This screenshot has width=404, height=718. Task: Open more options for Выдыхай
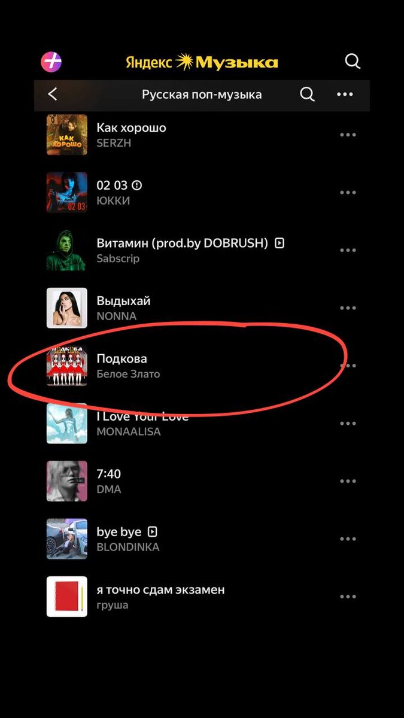[348, 308]
